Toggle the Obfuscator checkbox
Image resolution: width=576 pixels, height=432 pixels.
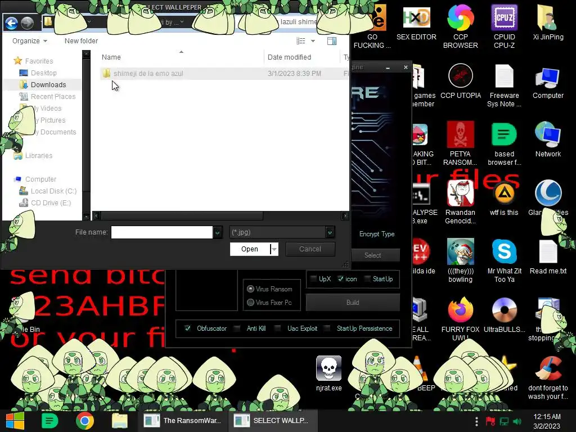(x=187, y=328)
